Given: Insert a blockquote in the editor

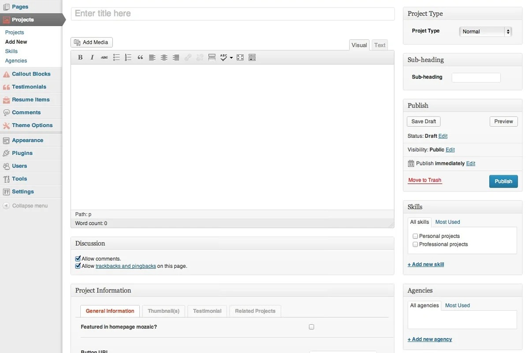Looking at the screenshot, I should click(140, 57).
